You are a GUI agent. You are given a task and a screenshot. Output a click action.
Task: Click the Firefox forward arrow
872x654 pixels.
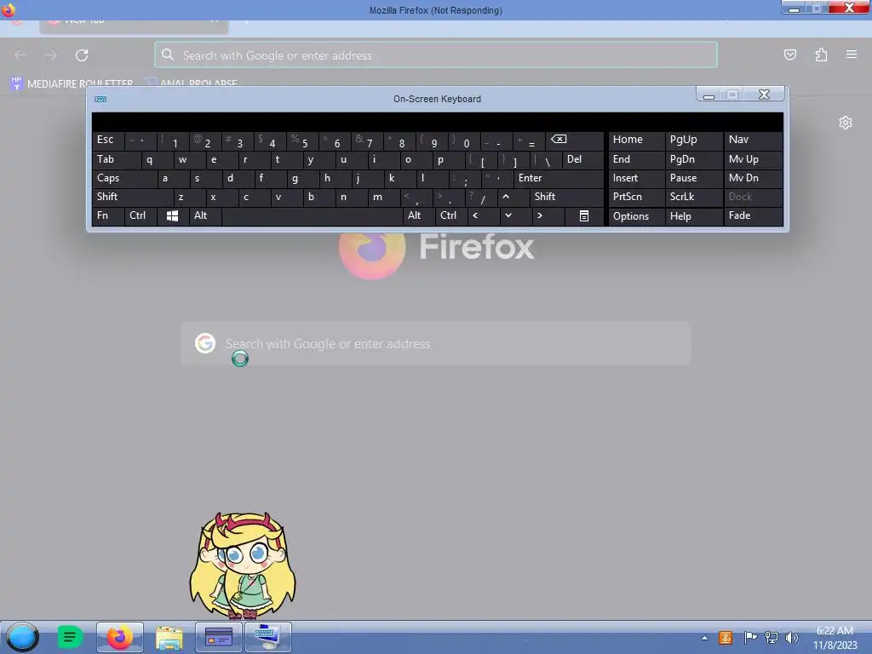51,55
